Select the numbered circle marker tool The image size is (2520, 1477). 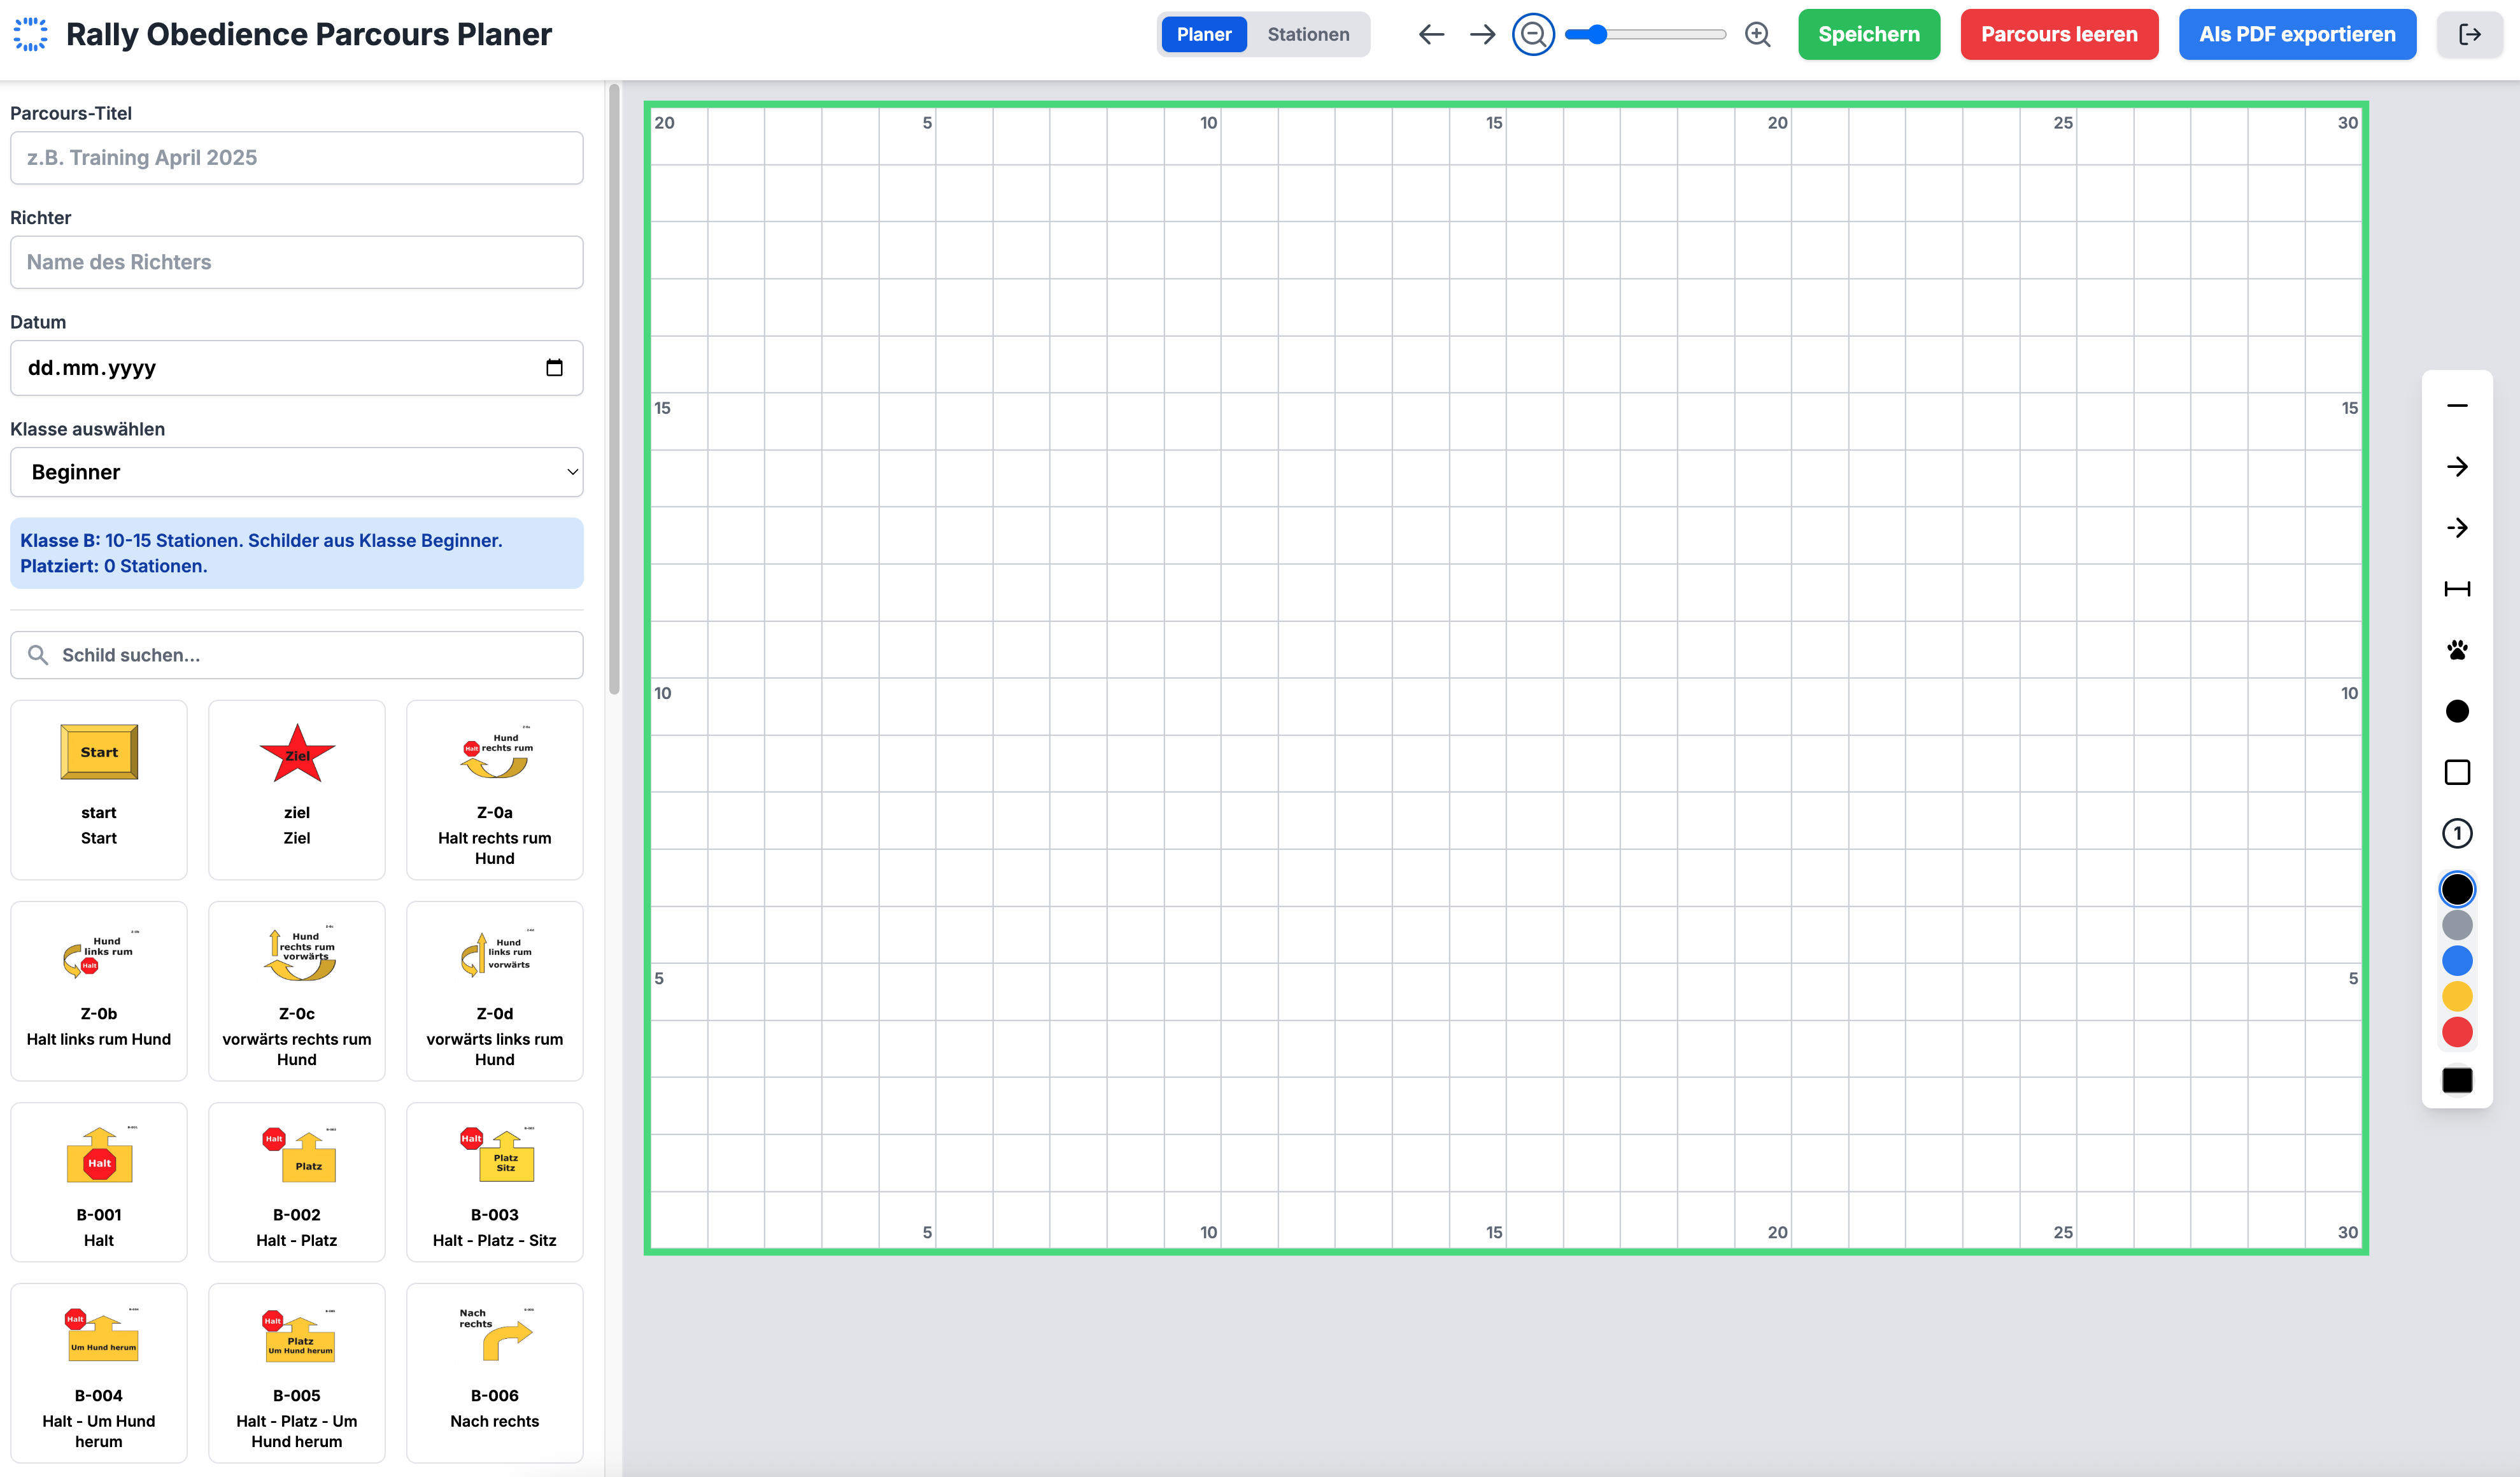2456,833
